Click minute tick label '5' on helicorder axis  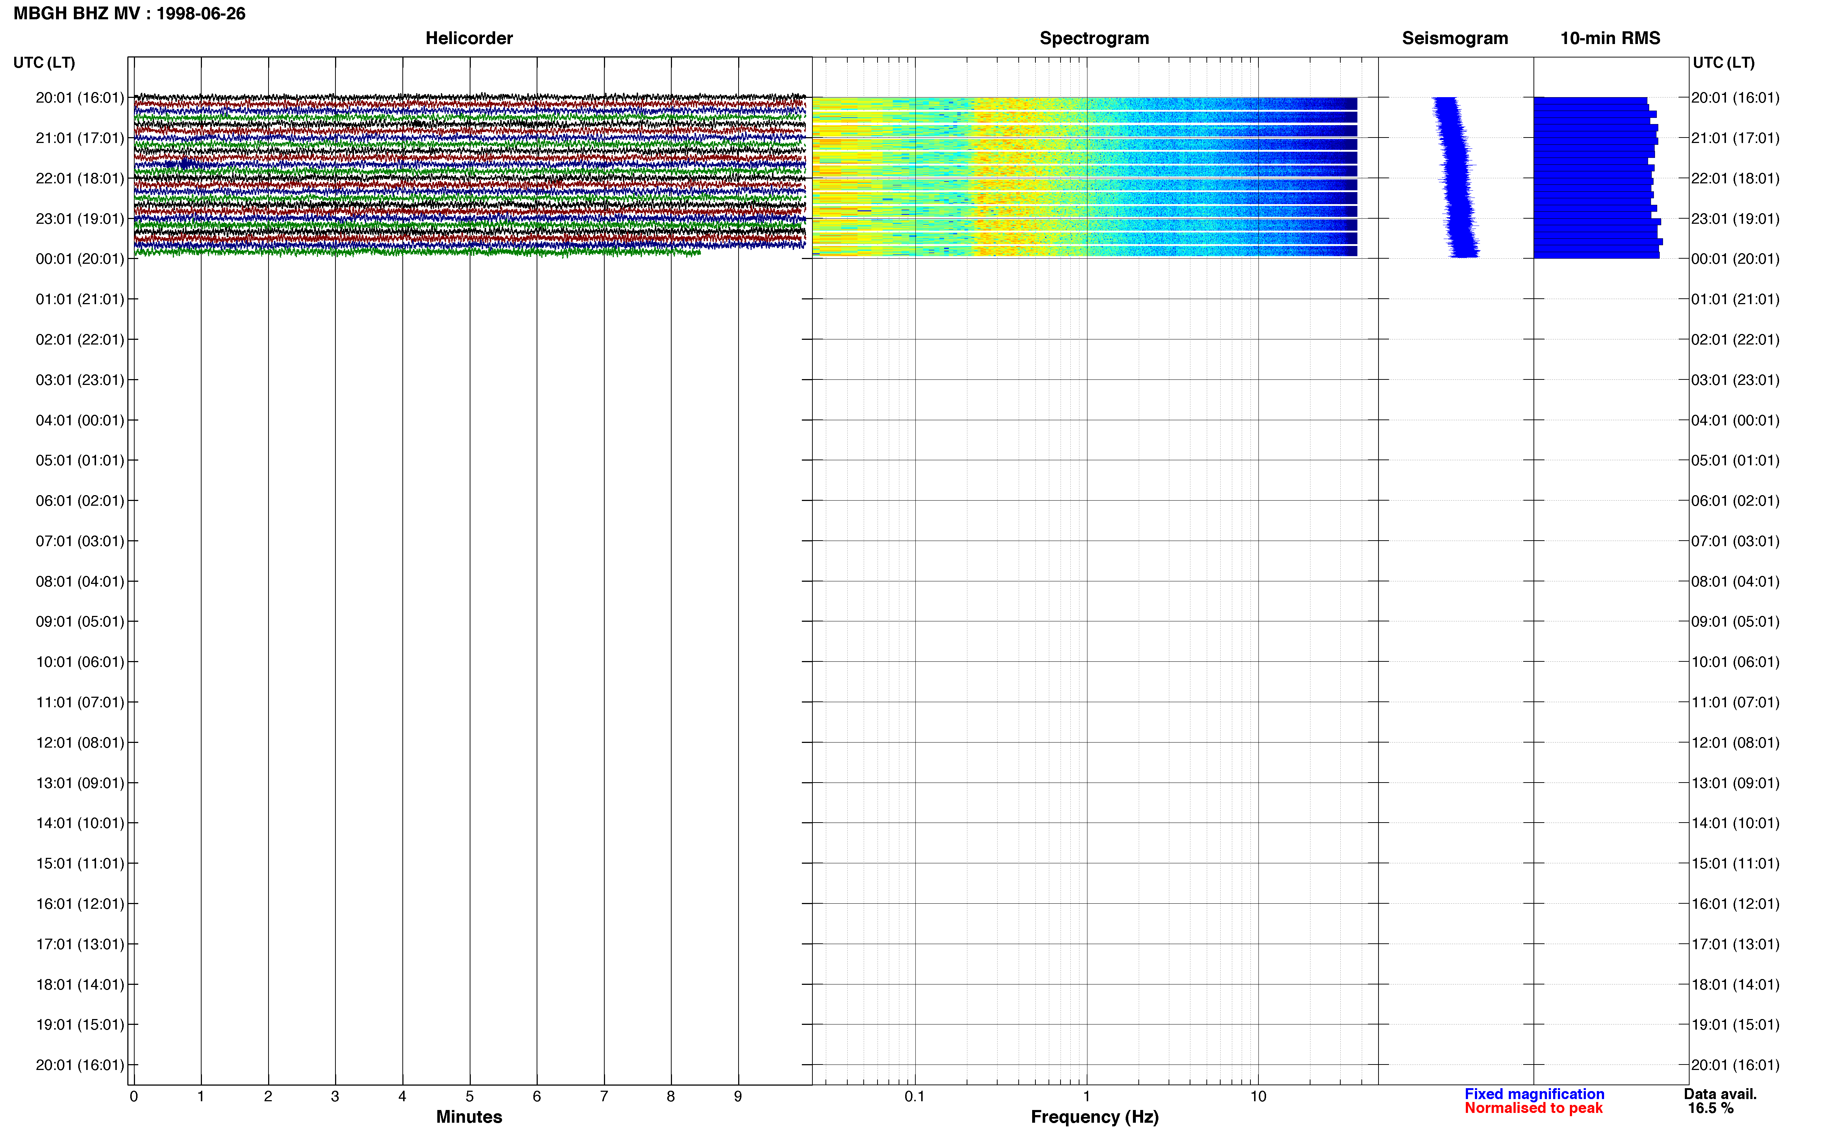(470, 1096)
